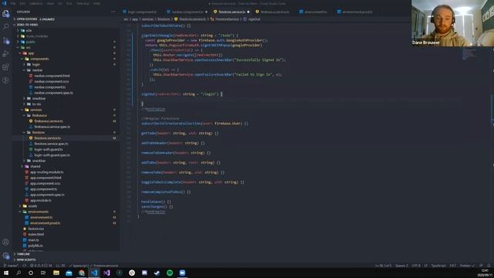
Task: Open Zoom from the taskbar
Action: coord(182,273)
